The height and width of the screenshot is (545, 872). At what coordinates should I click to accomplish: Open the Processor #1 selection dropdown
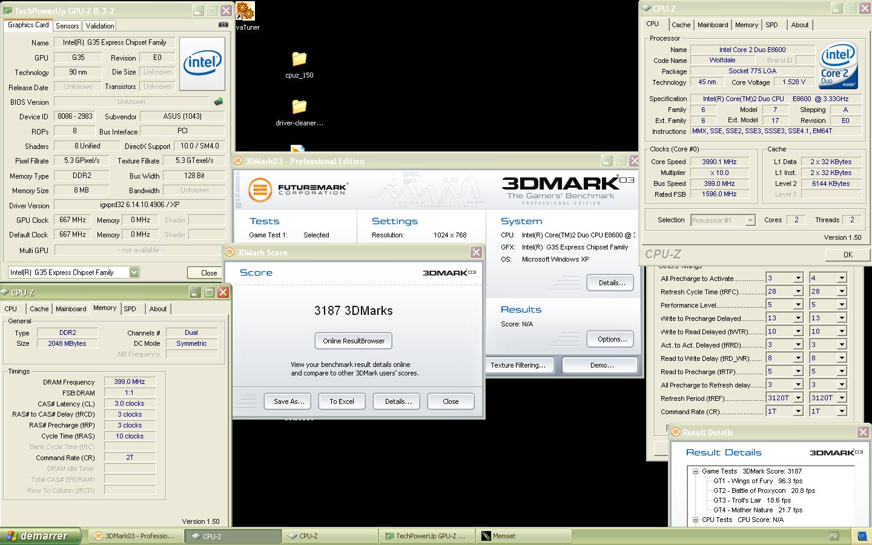(x=750, y=220)
